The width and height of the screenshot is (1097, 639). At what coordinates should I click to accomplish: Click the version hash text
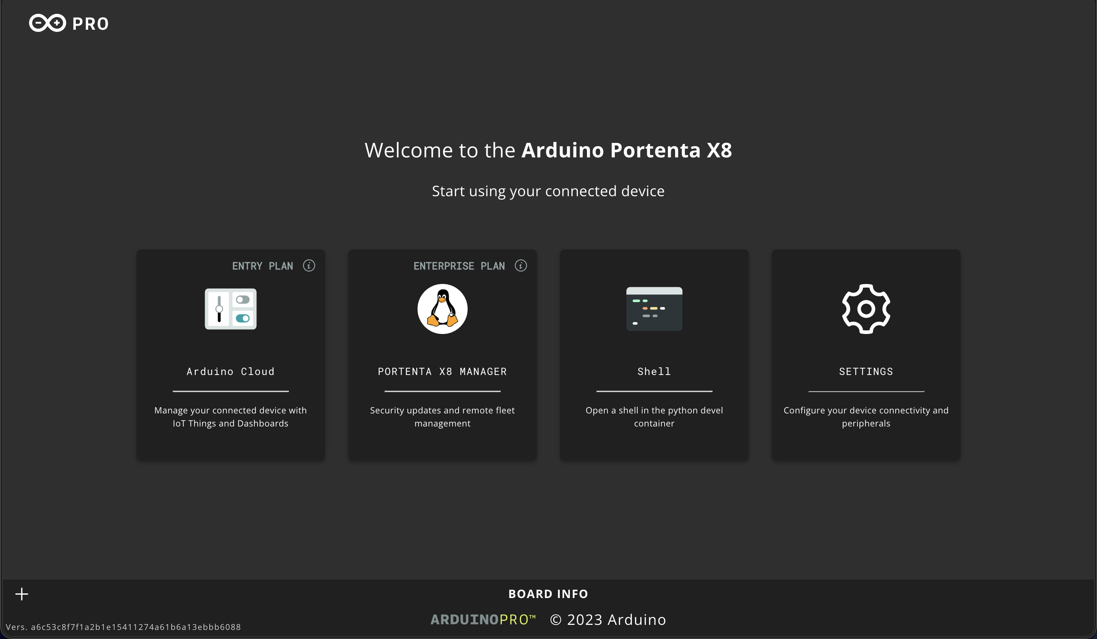point(123,627)
